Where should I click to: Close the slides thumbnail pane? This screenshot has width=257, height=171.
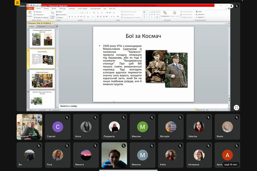[57, 26]
